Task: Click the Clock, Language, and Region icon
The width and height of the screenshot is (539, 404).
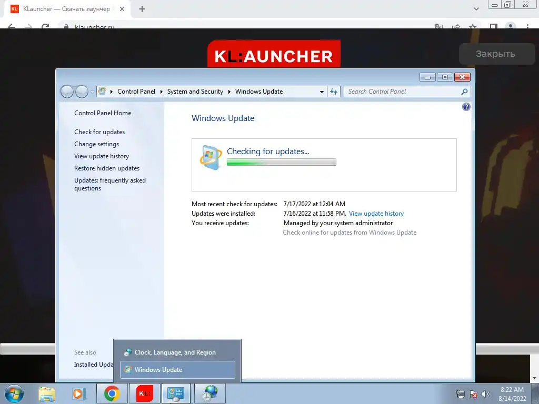Action: pos(128,352)
